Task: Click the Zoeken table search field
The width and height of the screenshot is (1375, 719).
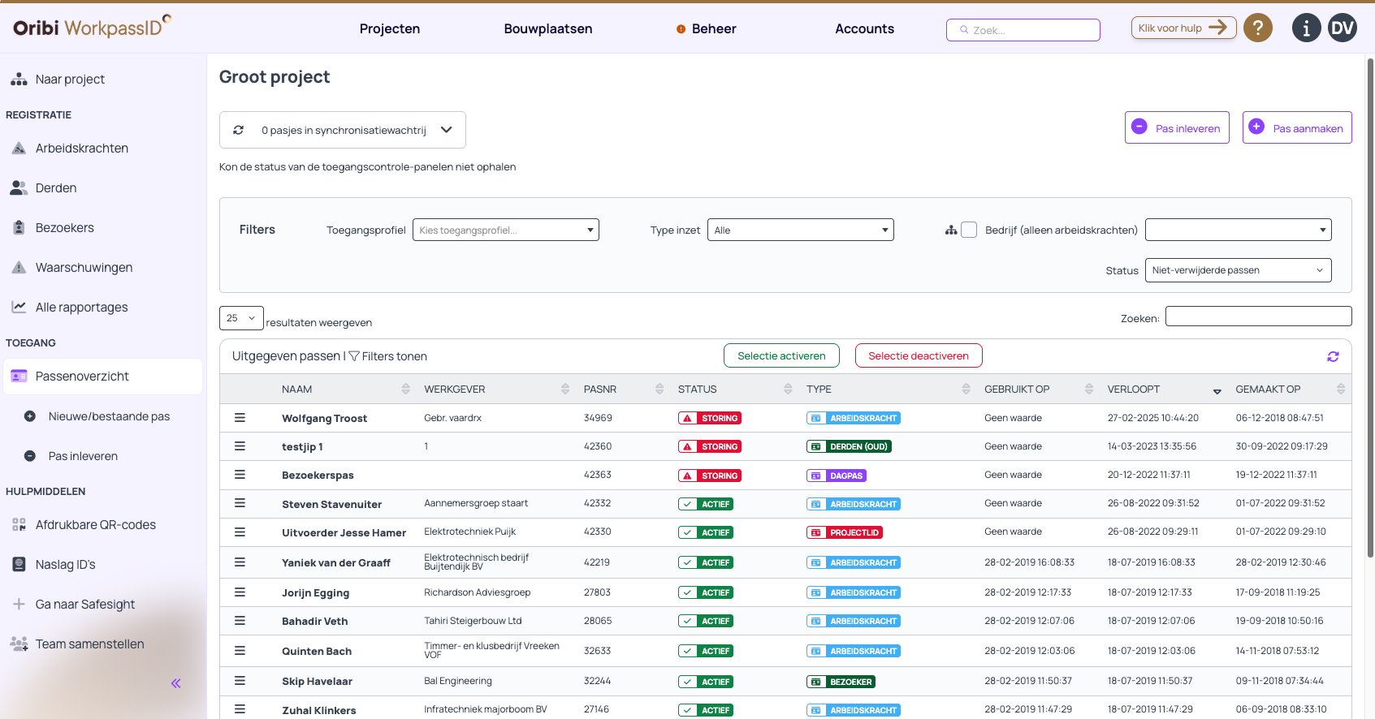Action: [1257, 316]
